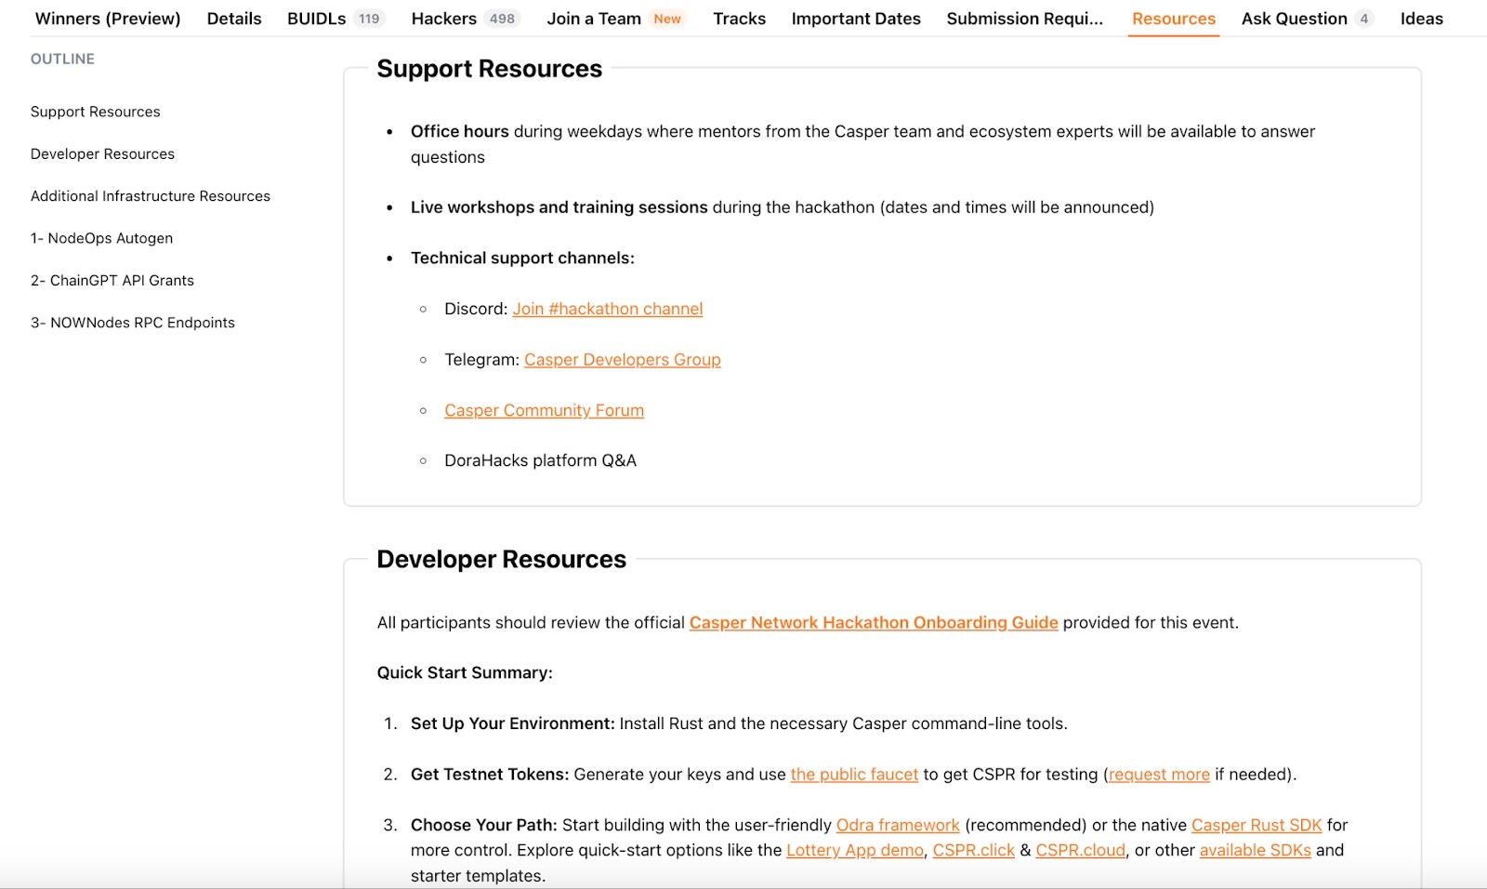Screen dimensions: 1487x889
Task: Switch to the Details tab
Action: (x=234, y=19)
